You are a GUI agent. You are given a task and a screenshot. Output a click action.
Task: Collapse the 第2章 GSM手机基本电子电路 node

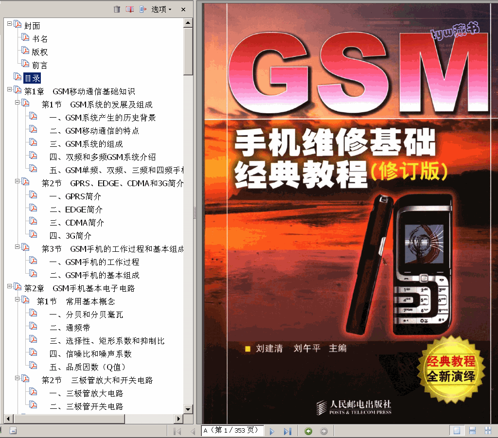(x=10, y=286)
